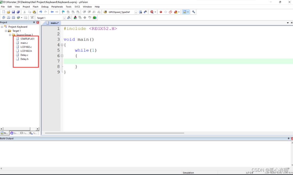Pin the Project panel
The height and width of the screenshot is (175, 293).
click(x=34, y=22)
